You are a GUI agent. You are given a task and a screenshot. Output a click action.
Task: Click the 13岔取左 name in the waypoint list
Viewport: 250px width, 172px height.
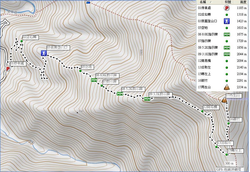click(204, 67)
